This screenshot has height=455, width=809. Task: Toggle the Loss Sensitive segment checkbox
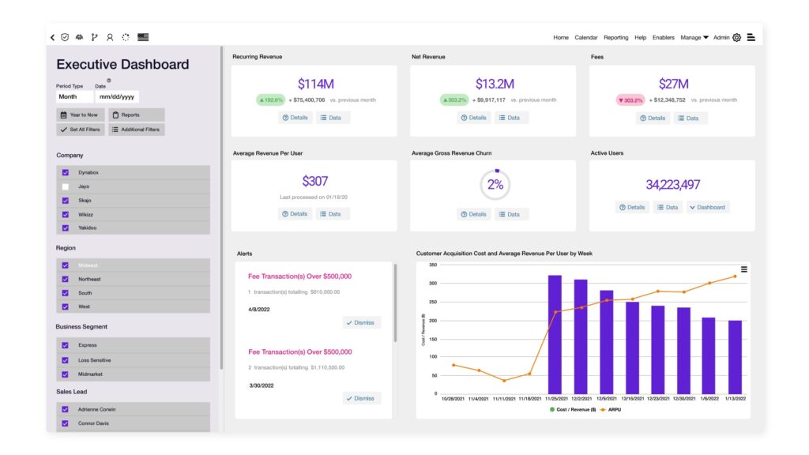[x=66, y=360]
